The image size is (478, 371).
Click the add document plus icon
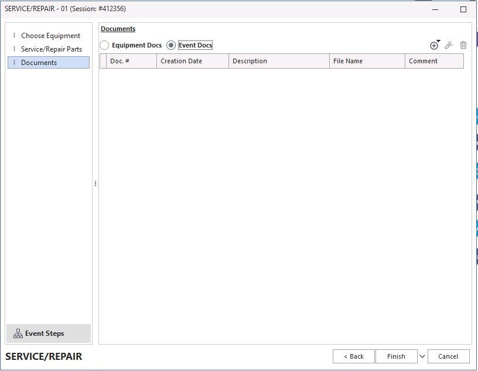[x=434, y=46]
